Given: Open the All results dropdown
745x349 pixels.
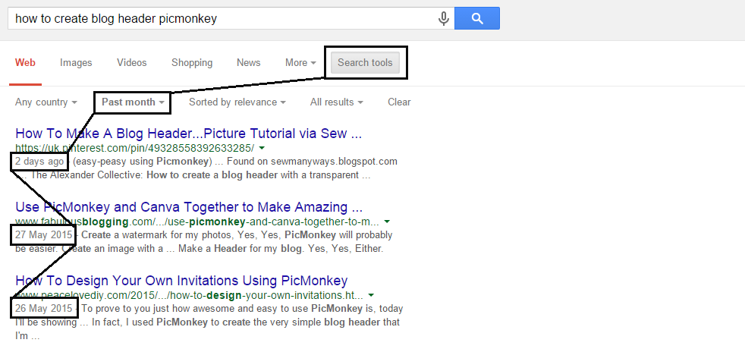Looking at the screenshot, I should coord(336,102).
